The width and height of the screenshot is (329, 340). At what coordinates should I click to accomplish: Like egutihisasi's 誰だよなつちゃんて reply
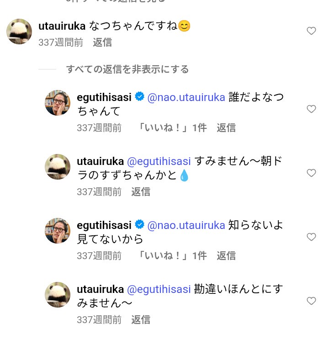(311, 109)
